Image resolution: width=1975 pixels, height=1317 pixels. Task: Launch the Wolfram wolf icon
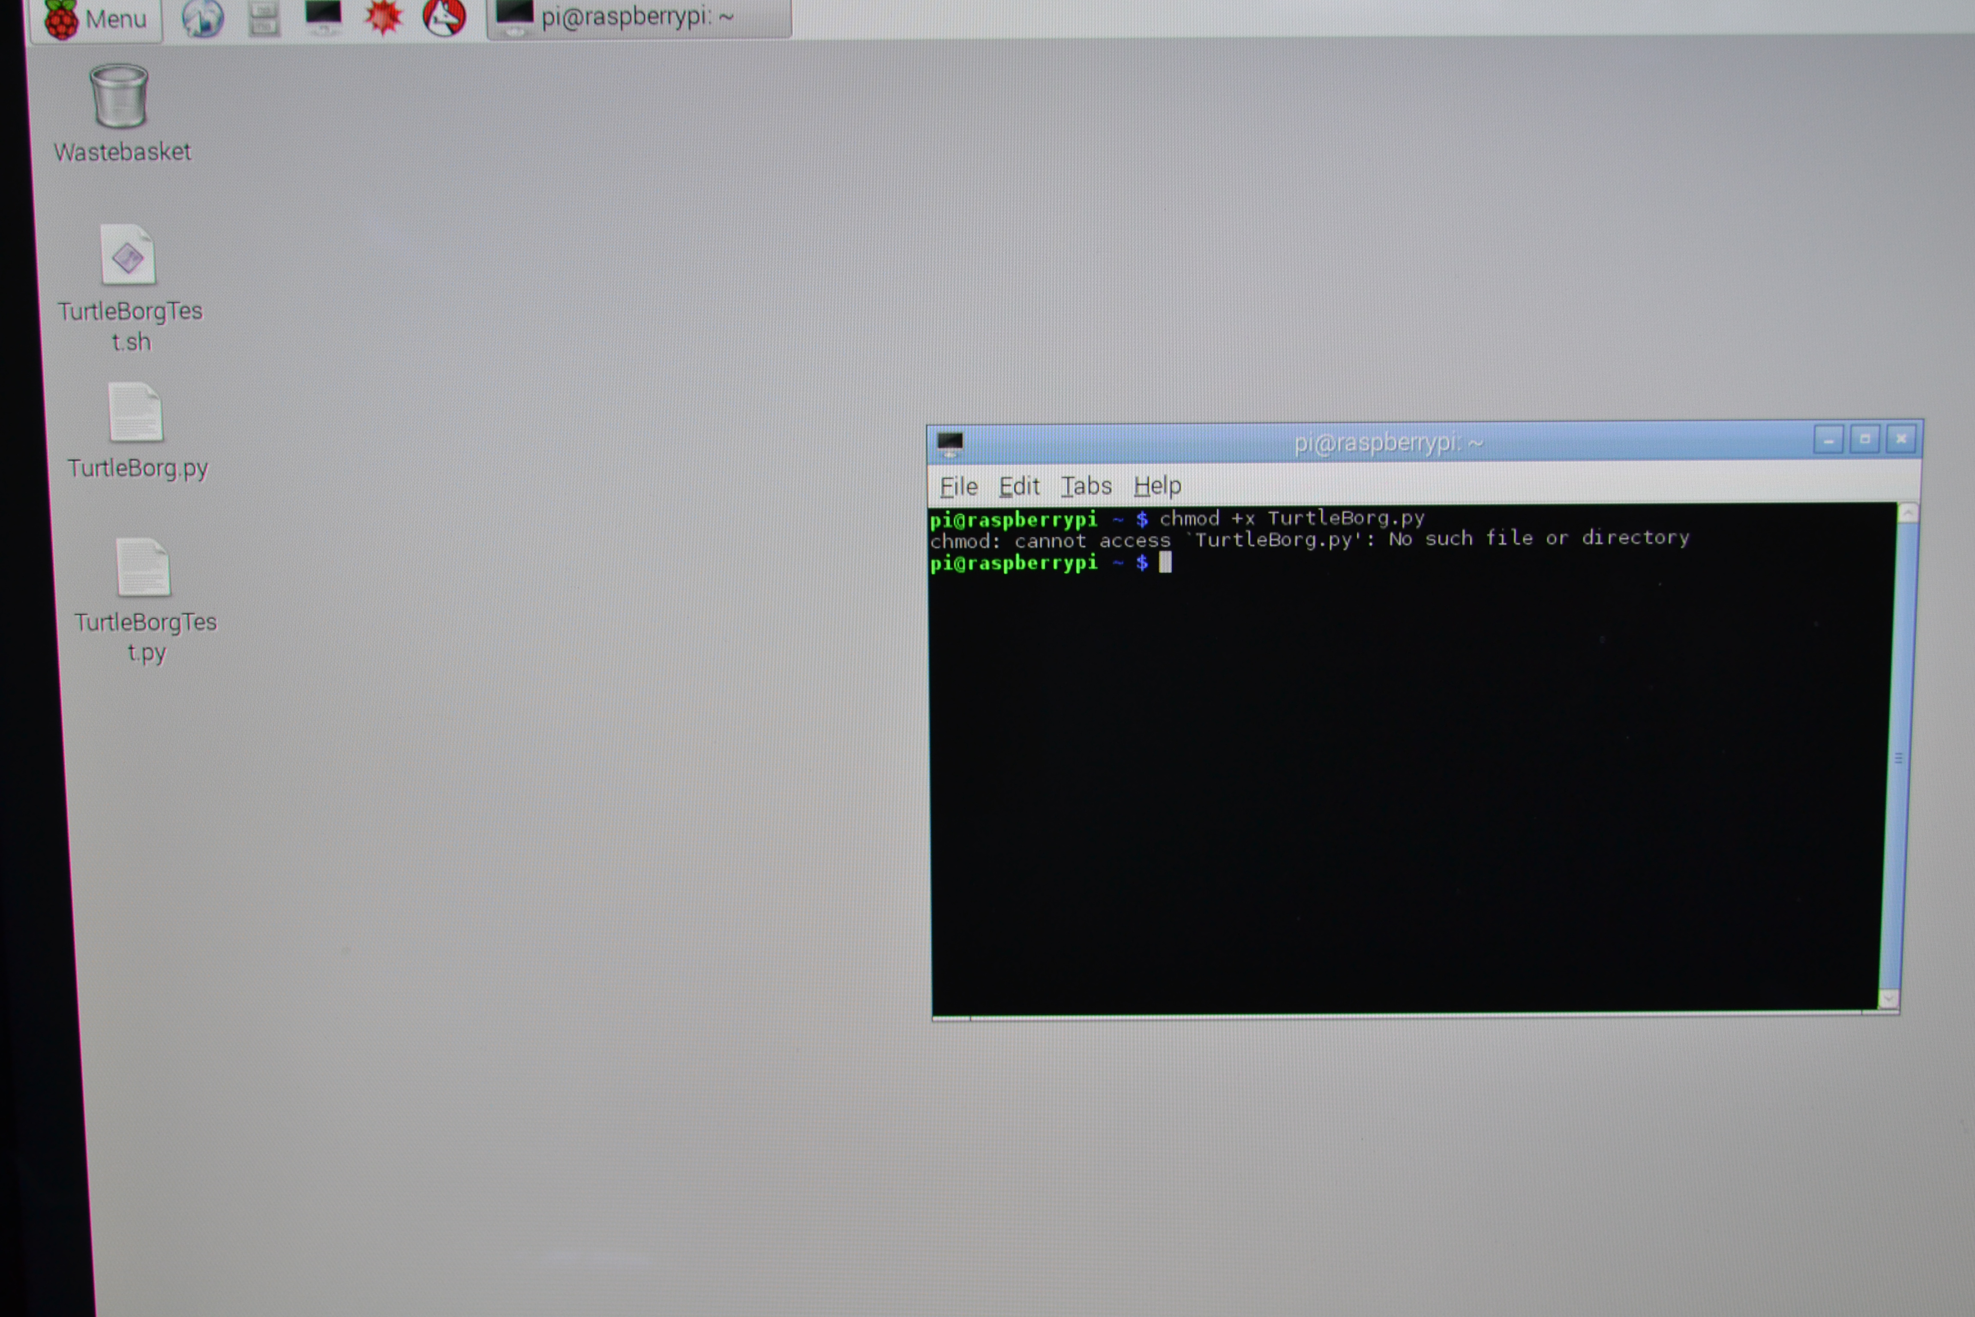[x=443, y=16]
